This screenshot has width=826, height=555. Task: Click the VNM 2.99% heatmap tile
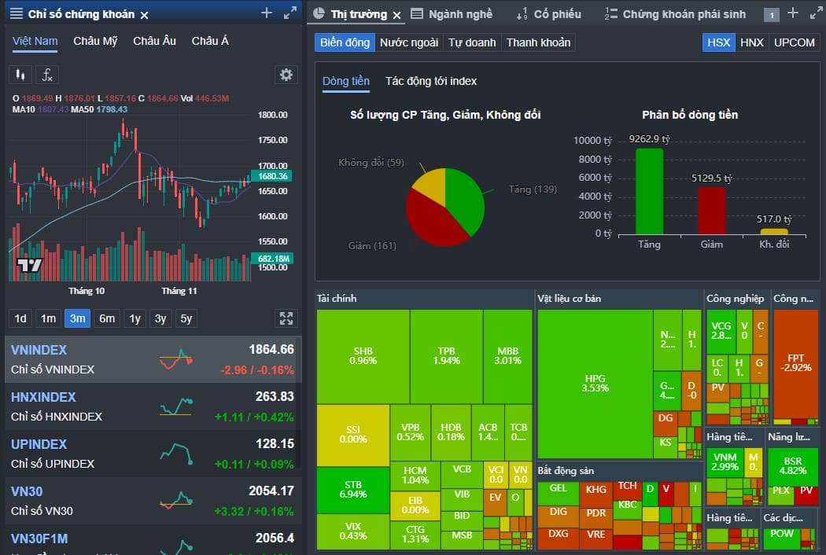tap(725, 462)
